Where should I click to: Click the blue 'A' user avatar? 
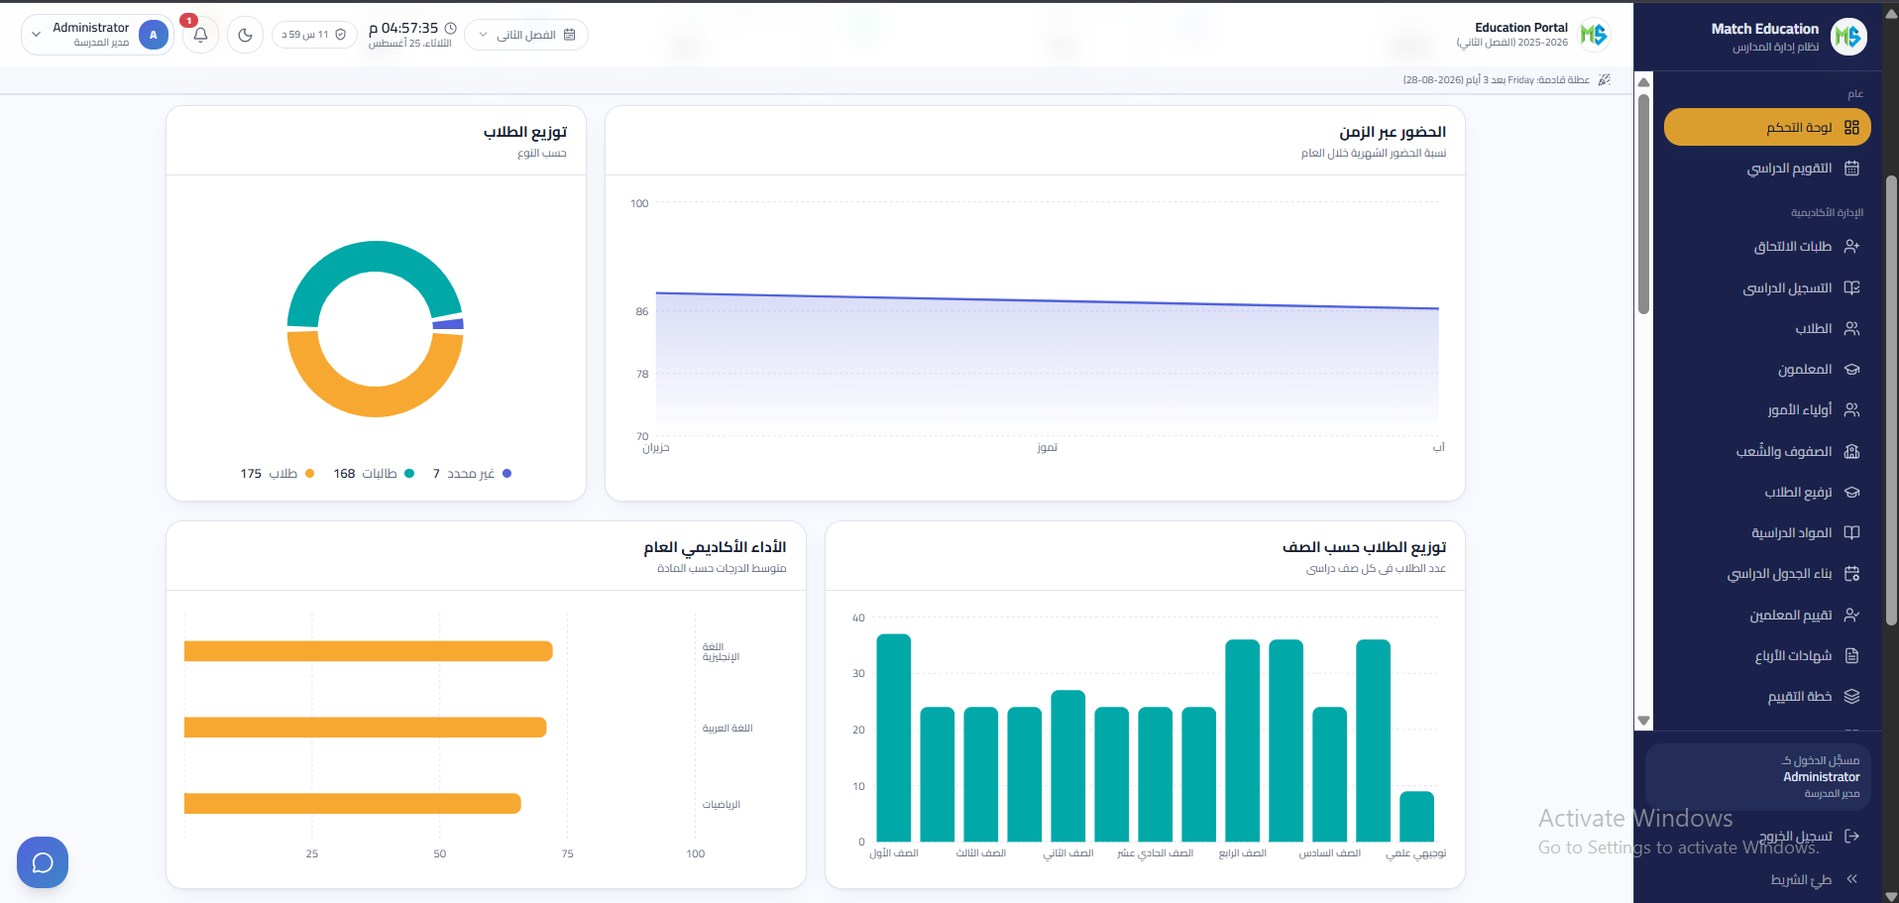coord(153,35)
